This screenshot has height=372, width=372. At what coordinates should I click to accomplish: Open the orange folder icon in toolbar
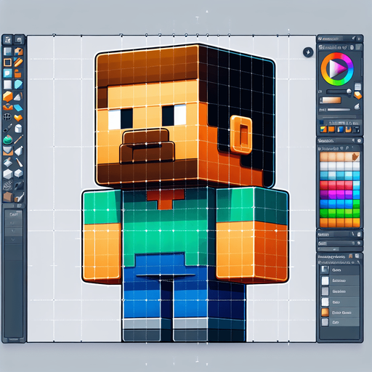(x=18, y=73)
